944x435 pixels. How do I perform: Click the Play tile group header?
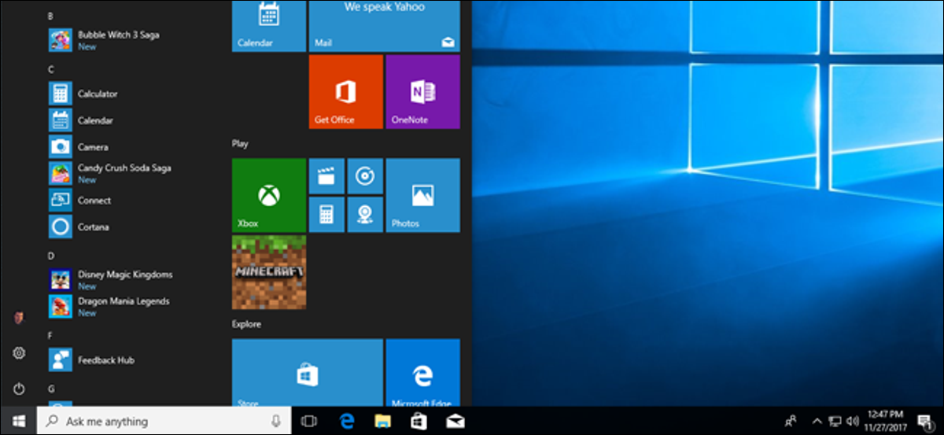pyautogui.click(x=240, y=143)
